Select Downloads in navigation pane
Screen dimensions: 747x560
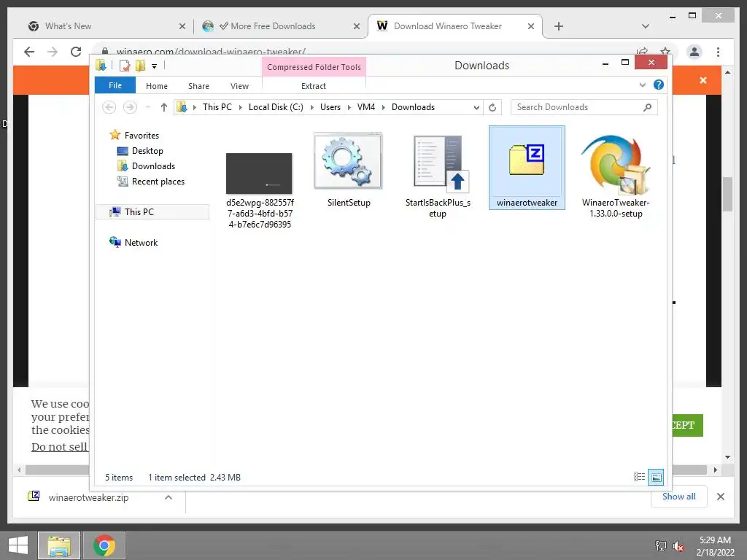[x=153, y=166]
